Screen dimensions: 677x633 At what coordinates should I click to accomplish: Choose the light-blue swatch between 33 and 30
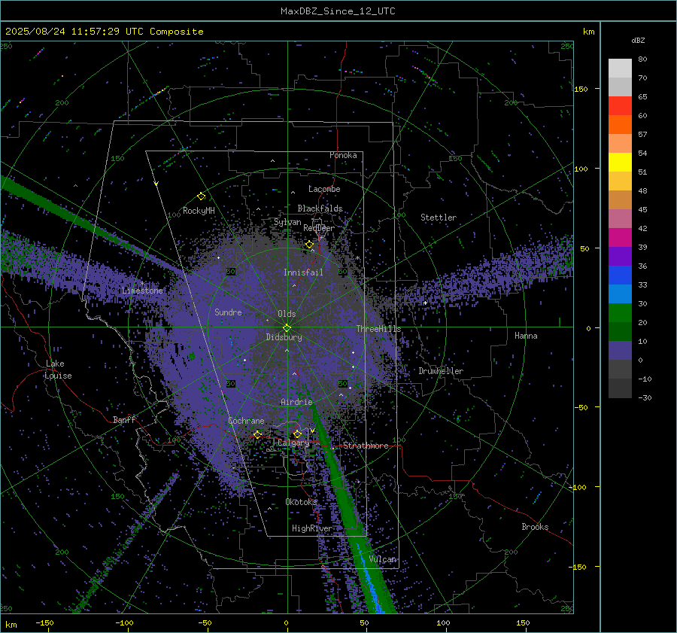[620, 294]
